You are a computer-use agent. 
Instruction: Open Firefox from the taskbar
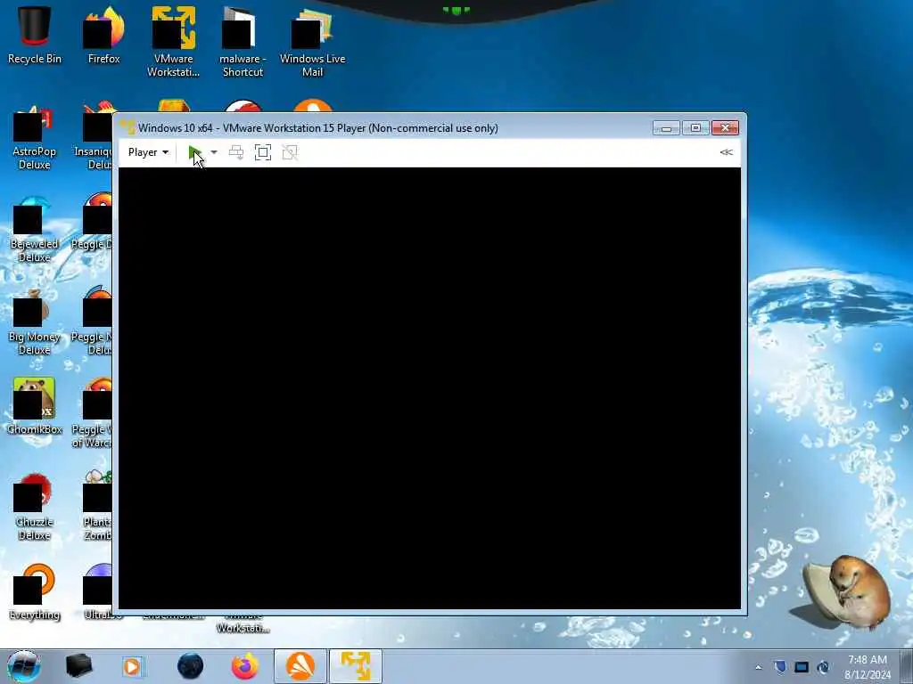point(245,666)
